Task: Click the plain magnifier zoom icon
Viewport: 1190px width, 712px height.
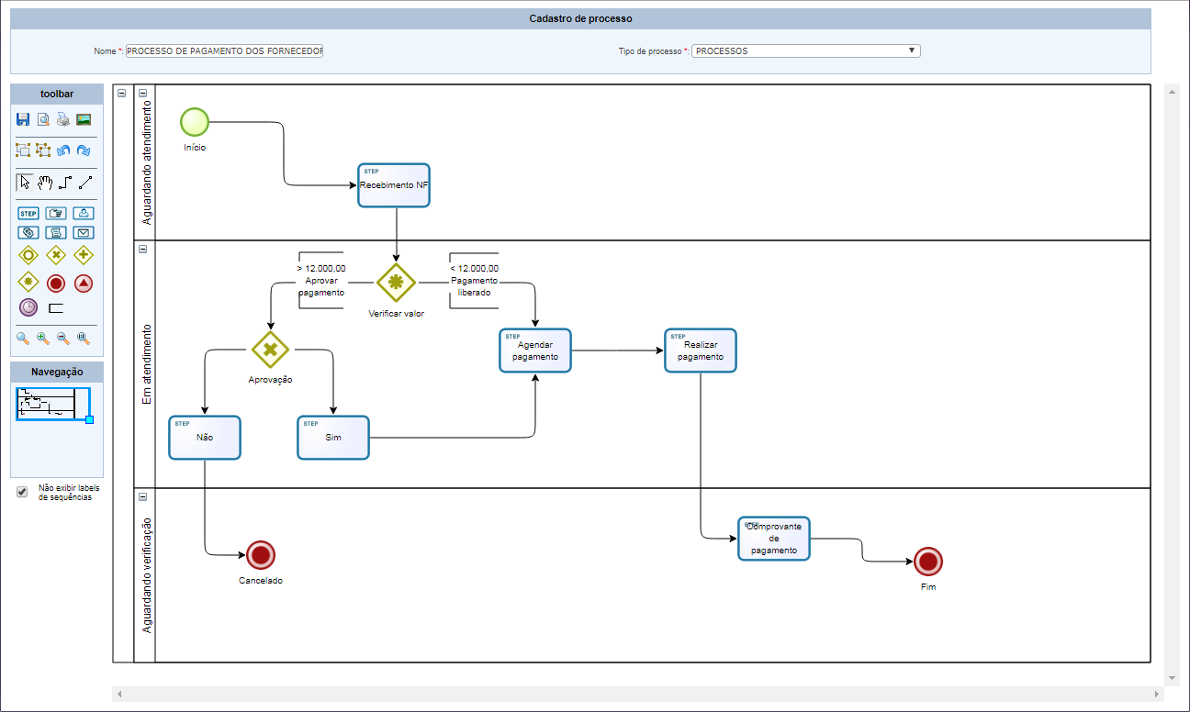Action: pyautogui.click(x=23, y=338)
